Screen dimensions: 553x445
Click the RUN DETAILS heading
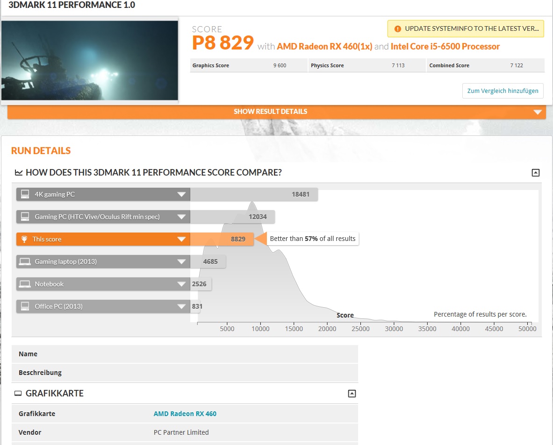(41, 151)
